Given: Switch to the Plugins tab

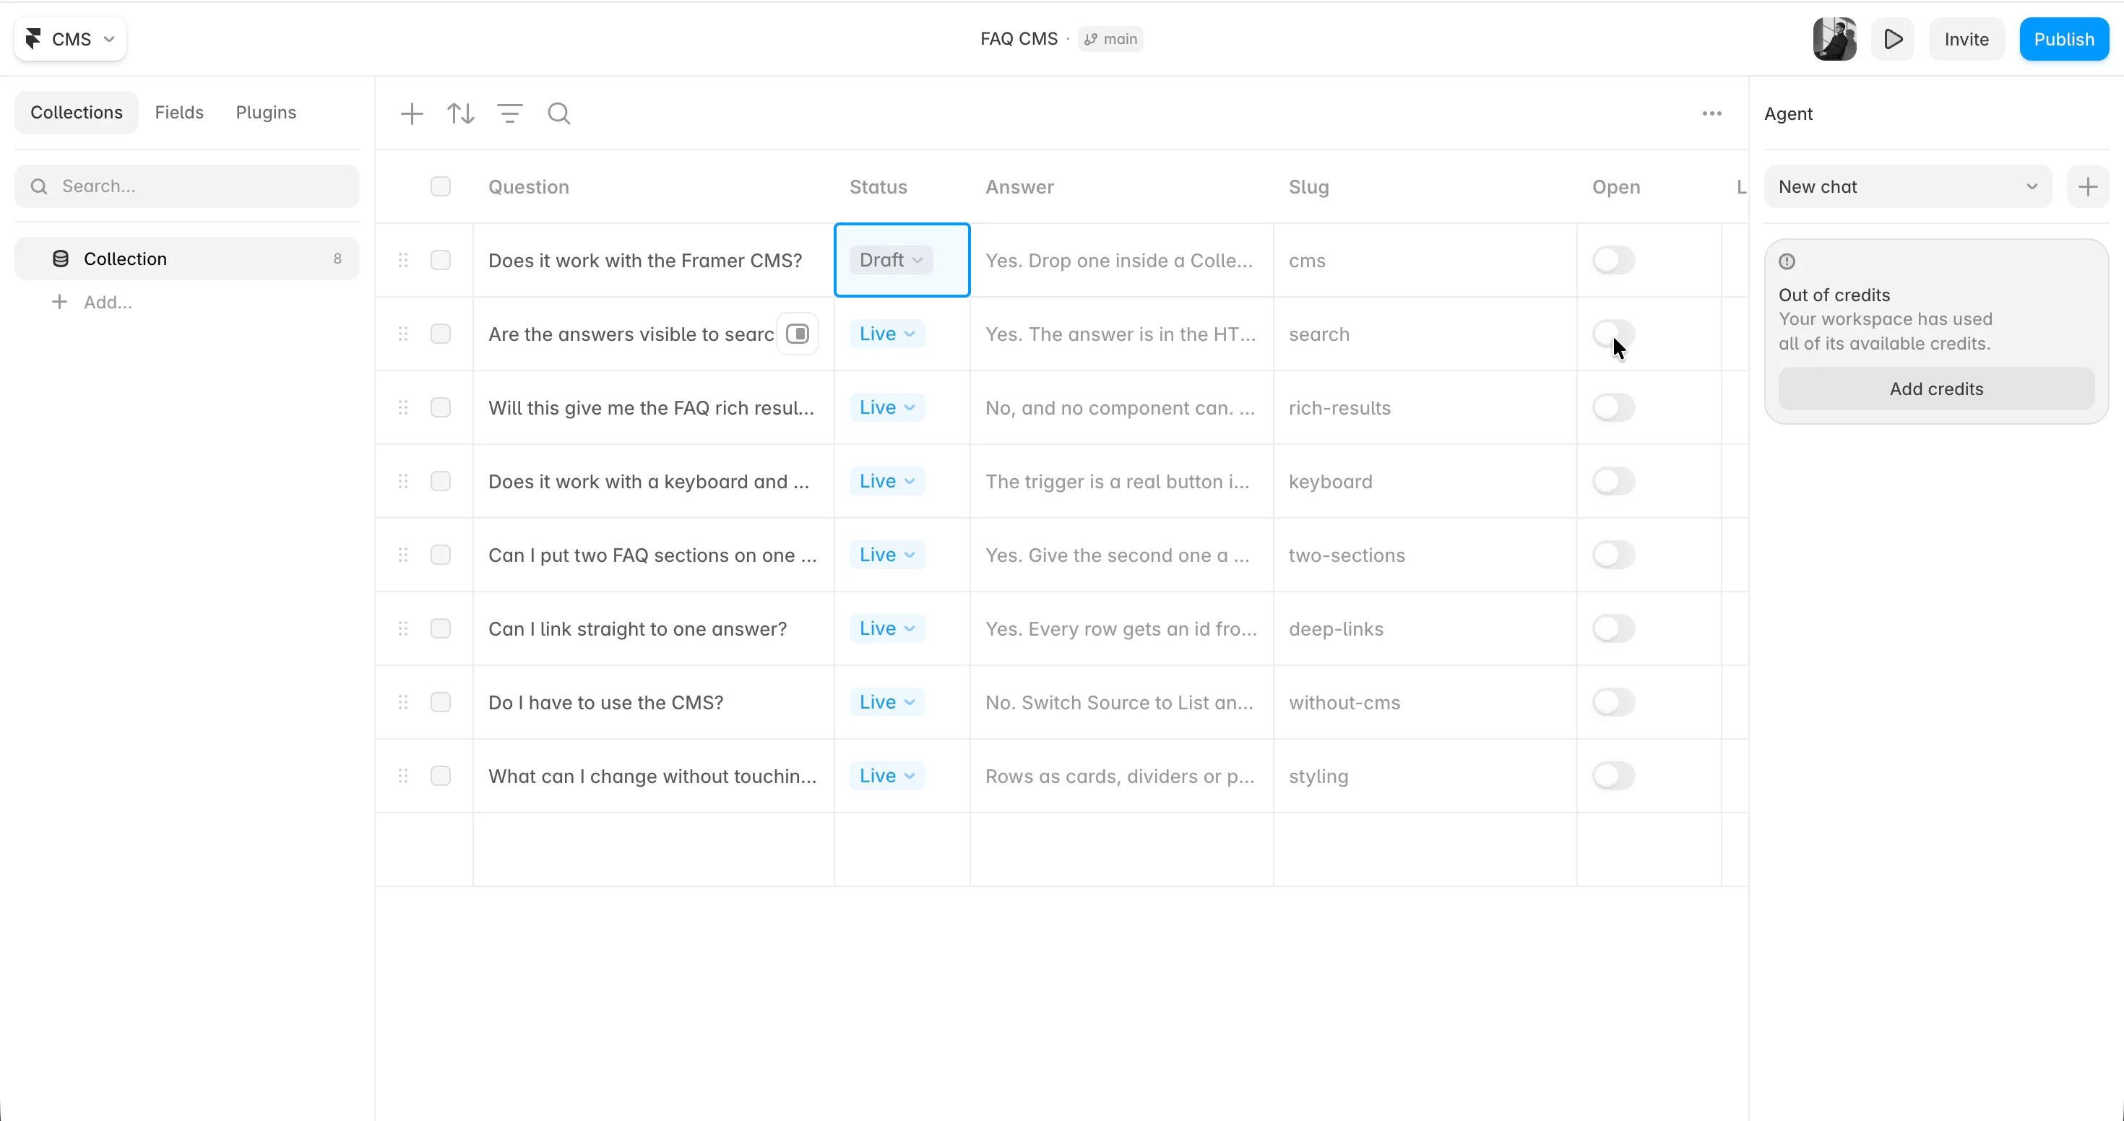Looking at the screenshot, I should 266,113.
